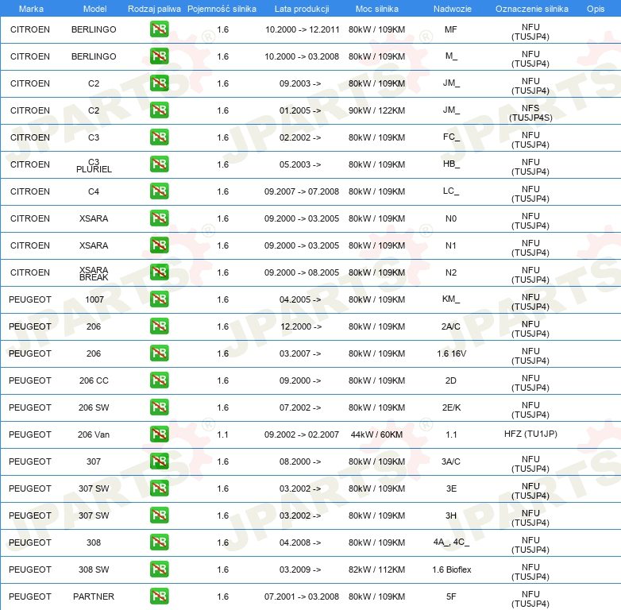This screenshot has height=610, width=621.
Task: Click the fuel icon in the C3 Pluriel row
Action: (x=159, y=164)
